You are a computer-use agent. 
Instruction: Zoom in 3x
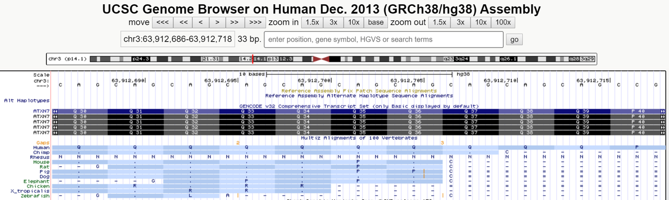coord(333,22)
